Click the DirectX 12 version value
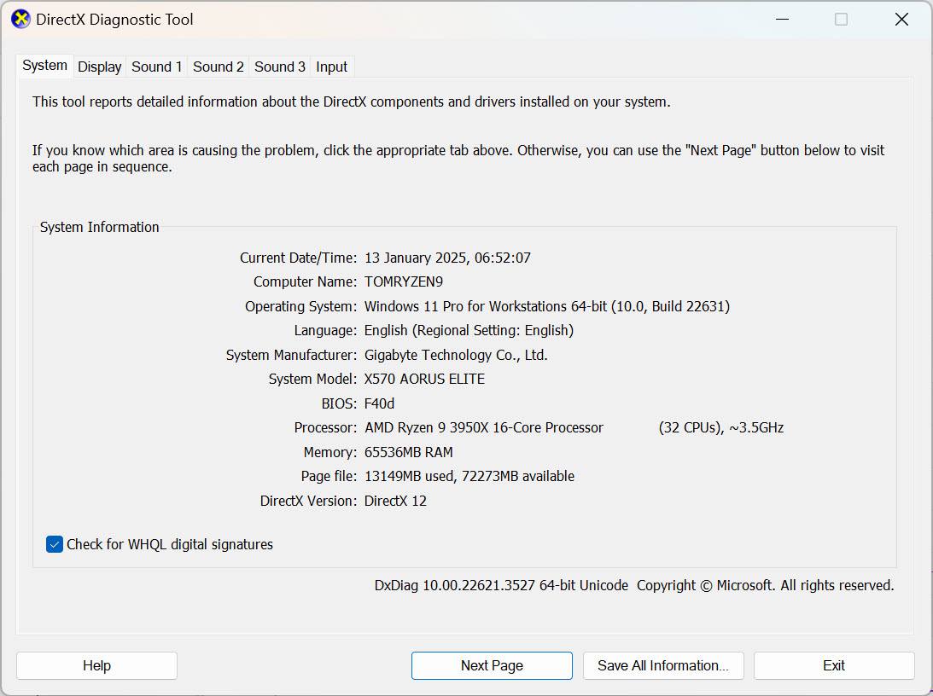The height and width of the screenshot is (696, 933). pos(395,501)
